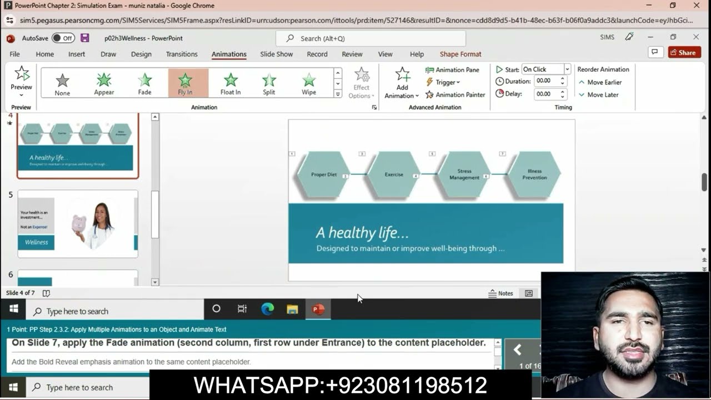Open the File menu
Viewport: 711px width, 400px height.
[14, 54]
